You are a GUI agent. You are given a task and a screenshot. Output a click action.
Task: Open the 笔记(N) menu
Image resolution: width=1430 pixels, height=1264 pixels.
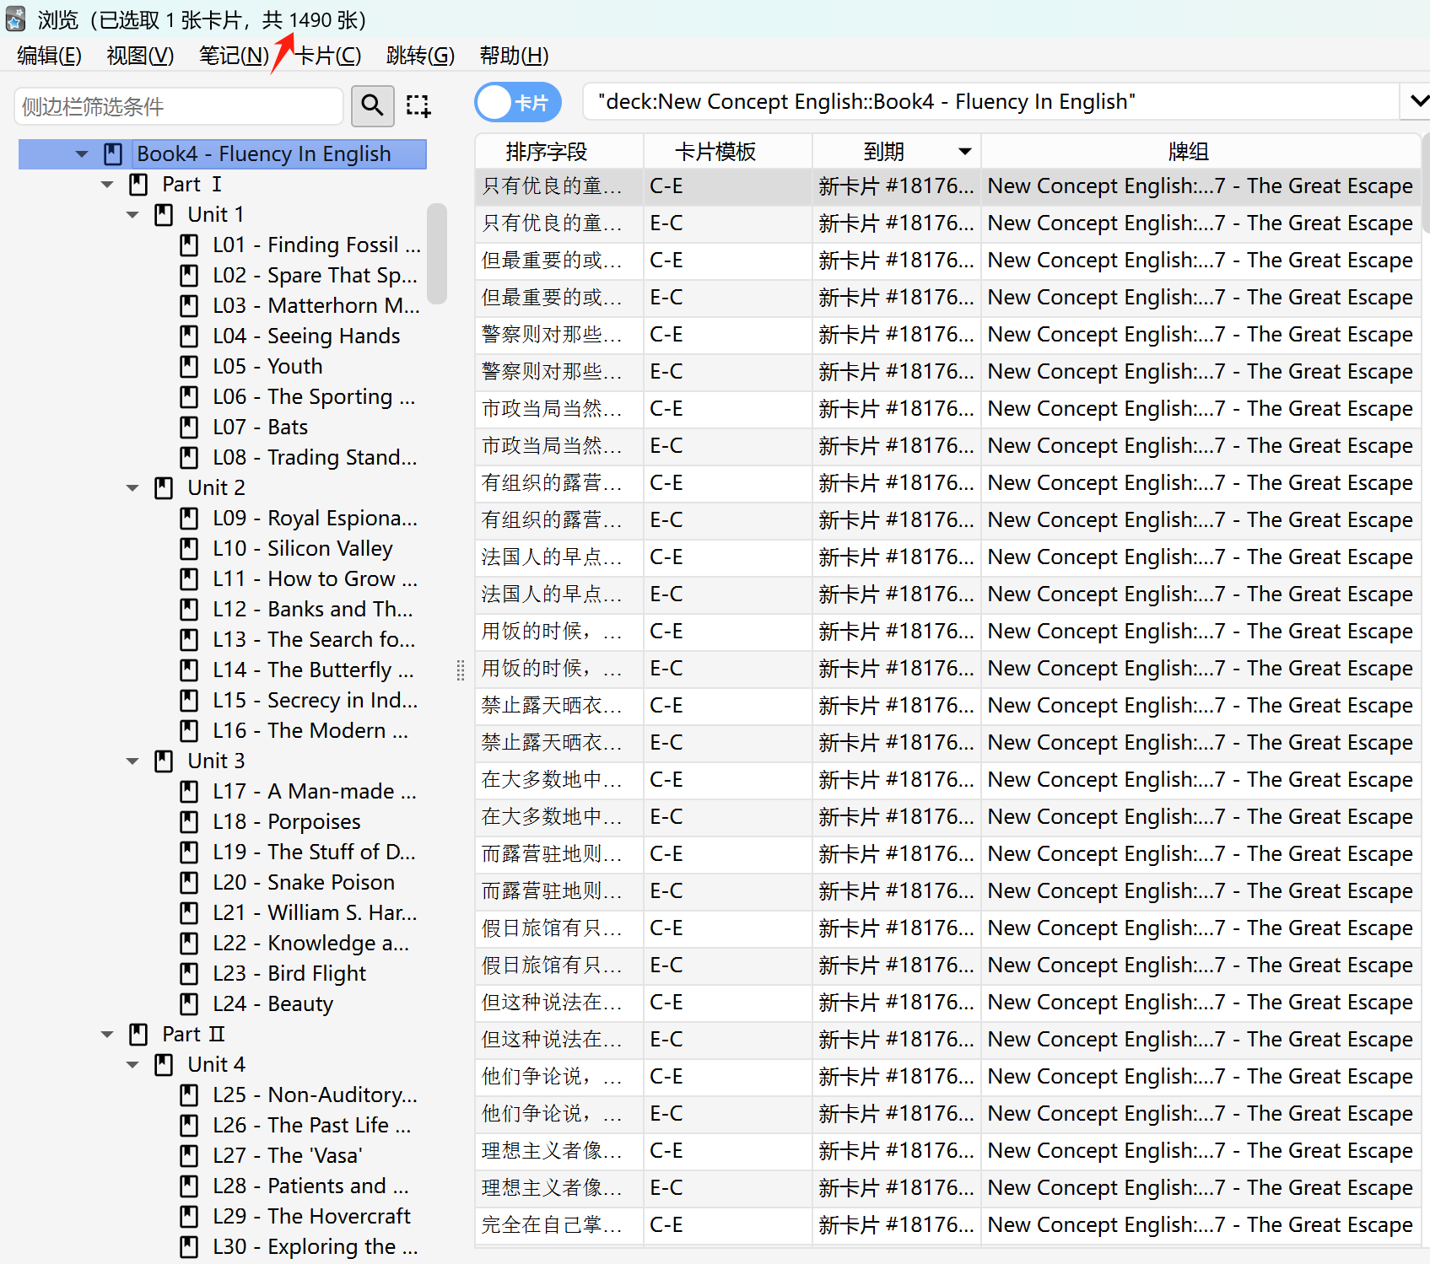(x=234, y=56)
